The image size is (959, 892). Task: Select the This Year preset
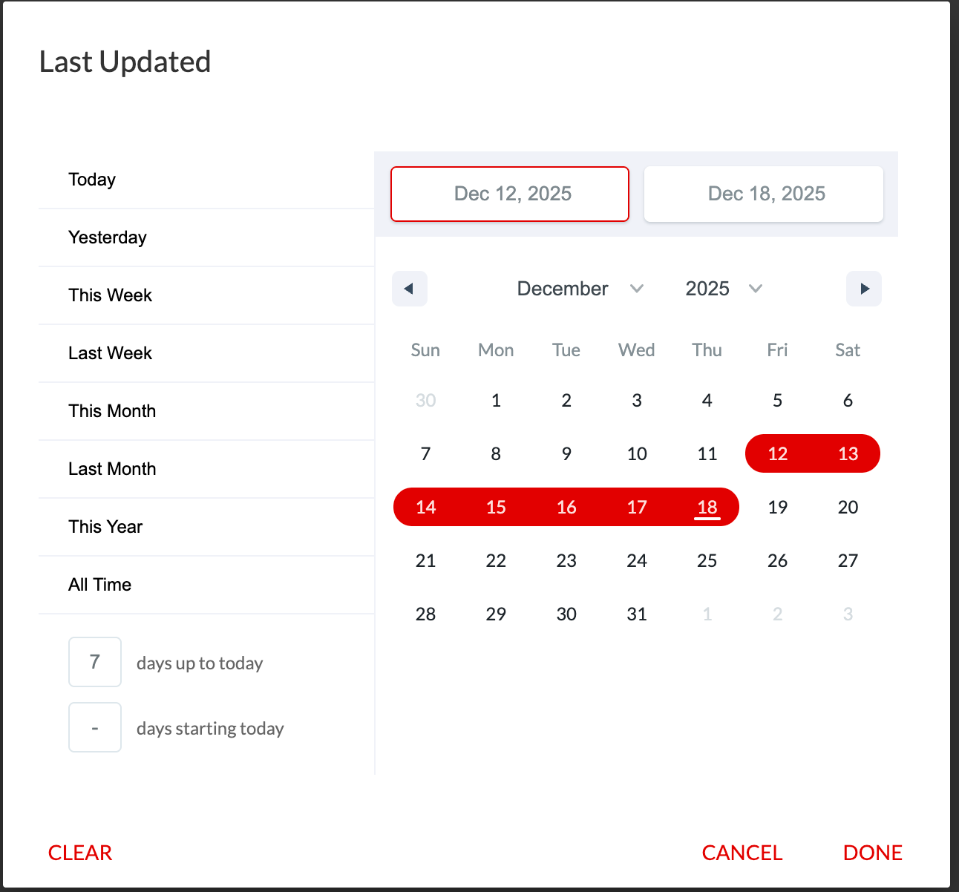pyautogui.click(x=105, y=527)
